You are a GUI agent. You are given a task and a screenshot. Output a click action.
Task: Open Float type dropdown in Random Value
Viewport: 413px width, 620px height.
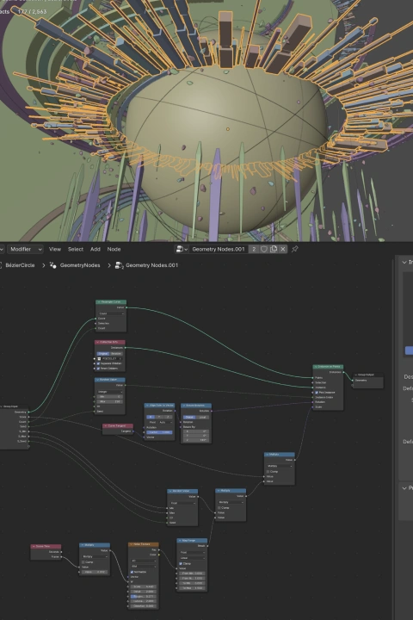coord(182,503)
